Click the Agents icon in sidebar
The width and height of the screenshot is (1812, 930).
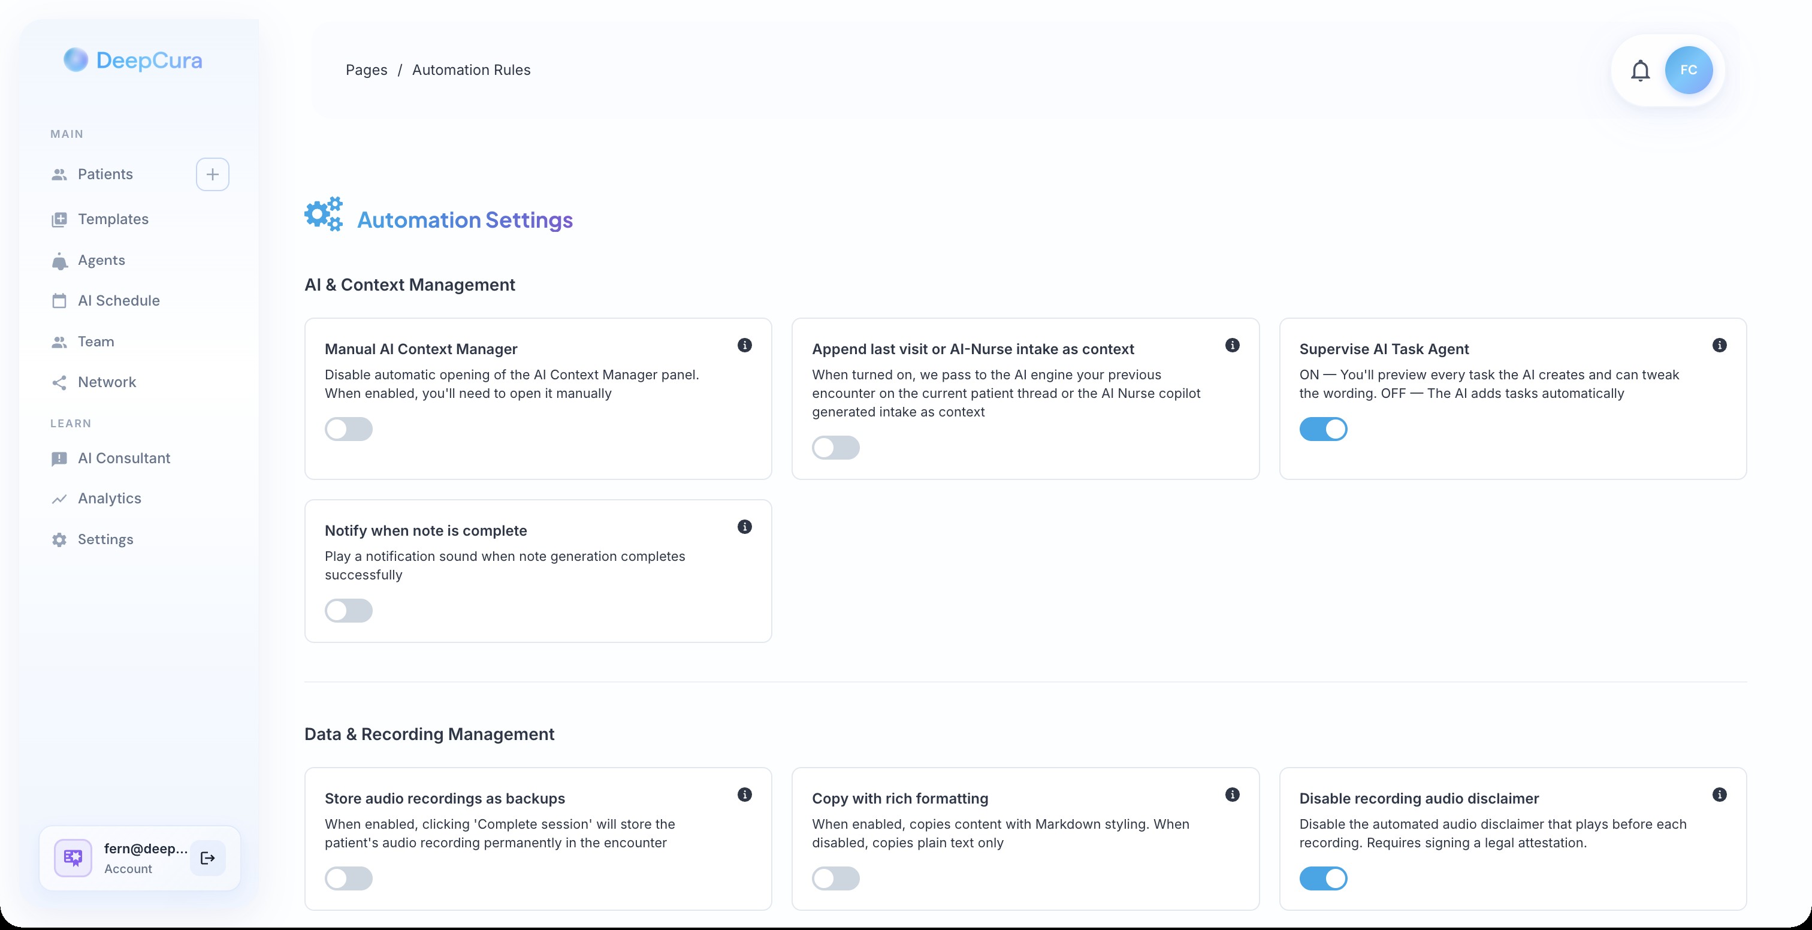click(59, 261)
